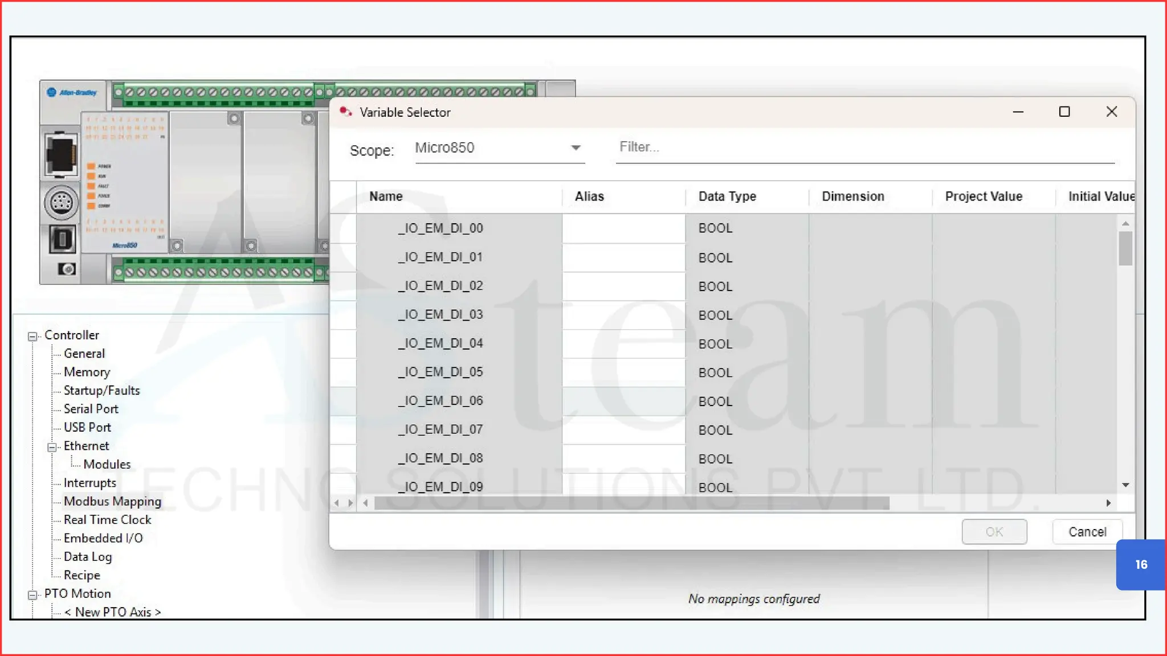Click in the Filter input field
Viewport: 1167px width, 656px height.
(864, 147)
